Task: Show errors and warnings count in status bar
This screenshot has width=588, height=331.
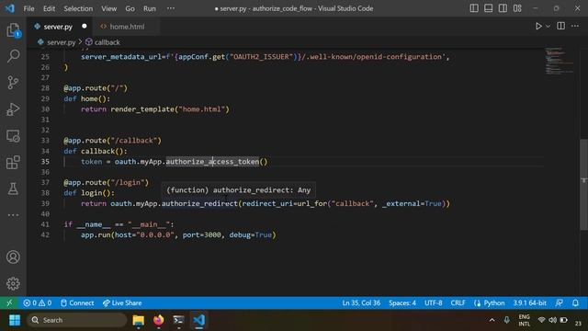Action: [x=37, y=302]
